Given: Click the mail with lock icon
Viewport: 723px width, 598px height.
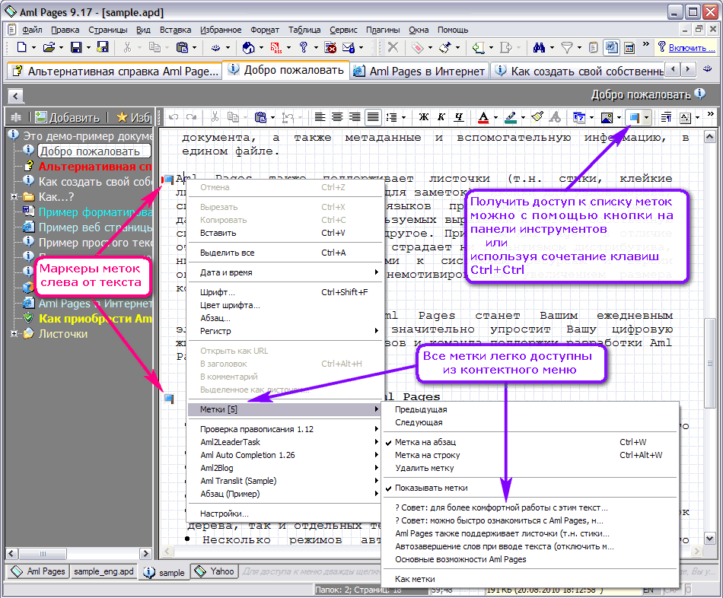Looking at the screenshot, I should (349, 47).
